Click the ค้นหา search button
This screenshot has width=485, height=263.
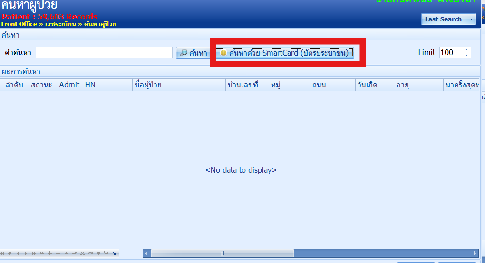[194, 53]
